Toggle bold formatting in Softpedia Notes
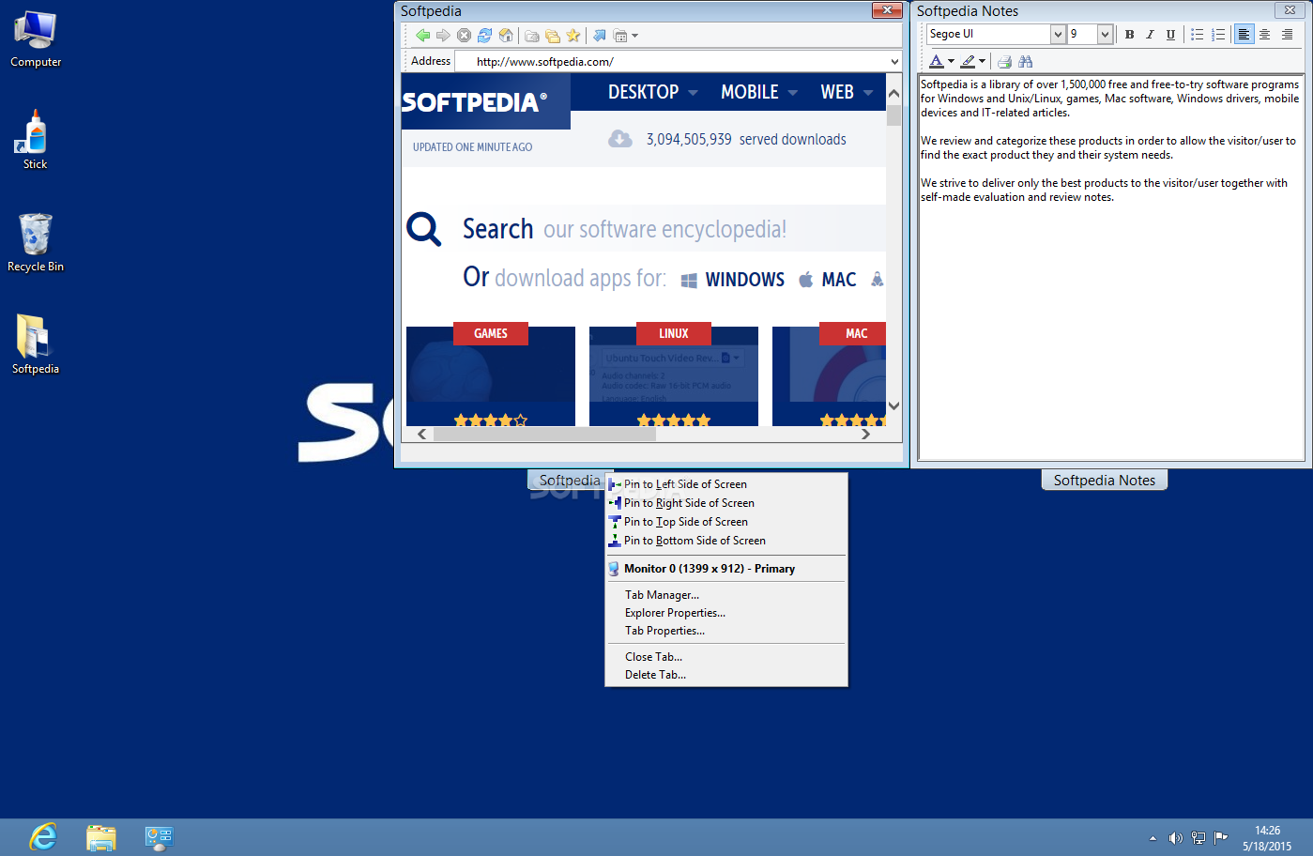Screen dimensions: 1313x856 [x=1129, y=35]
